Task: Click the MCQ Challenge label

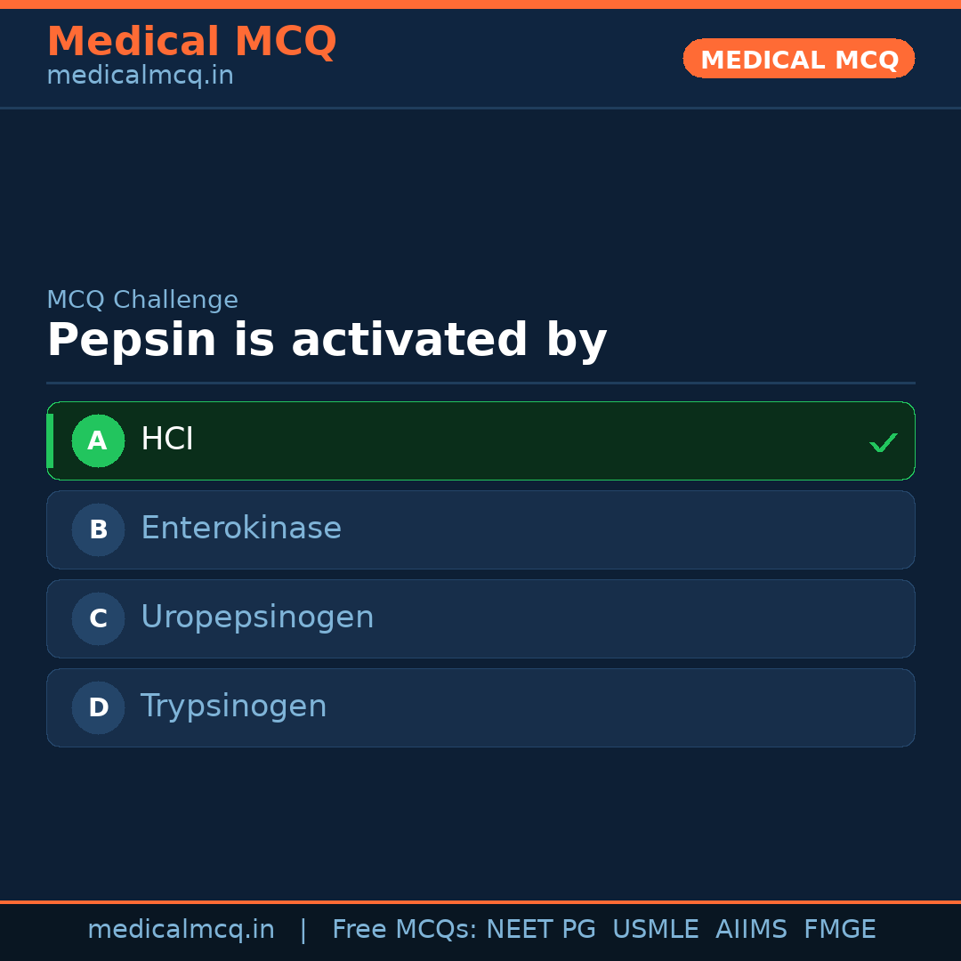Action: point(142,300)
